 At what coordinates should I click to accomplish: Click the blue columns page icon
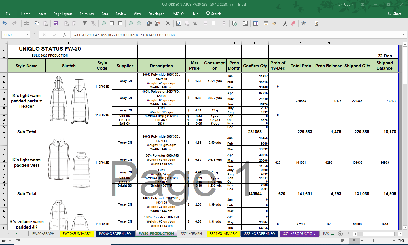(x=214, y=23)
